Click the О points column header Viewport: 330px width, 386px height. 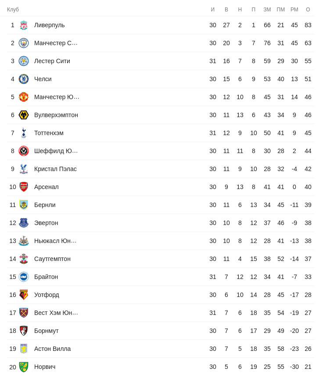point(308,10)
